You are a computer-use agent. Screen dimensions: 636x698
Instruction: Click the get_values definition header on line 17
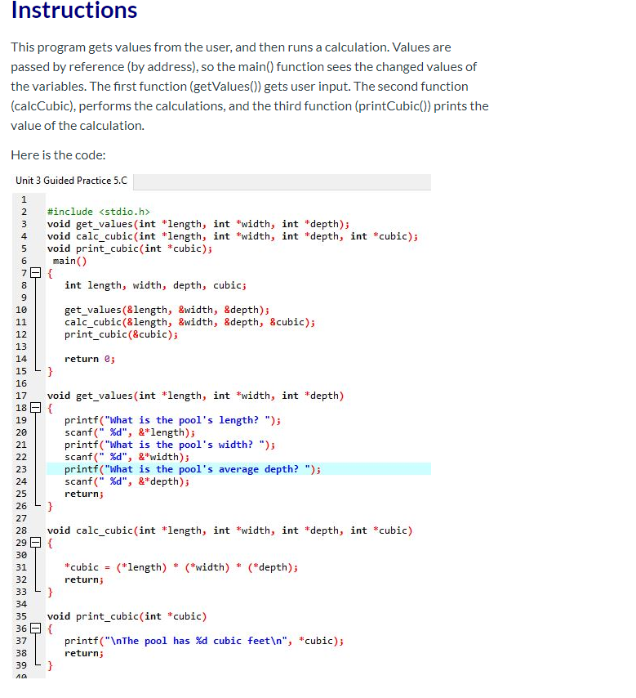tap(196, 396)
